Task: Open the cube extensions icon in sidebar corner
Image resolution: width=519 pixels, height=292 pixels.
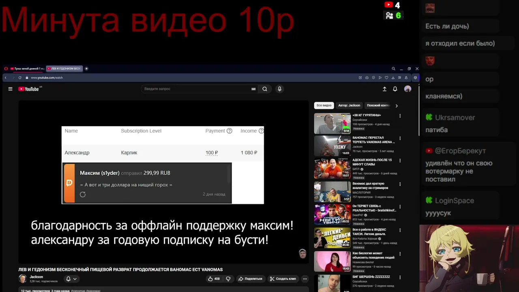Action: [x=415, y=77]
